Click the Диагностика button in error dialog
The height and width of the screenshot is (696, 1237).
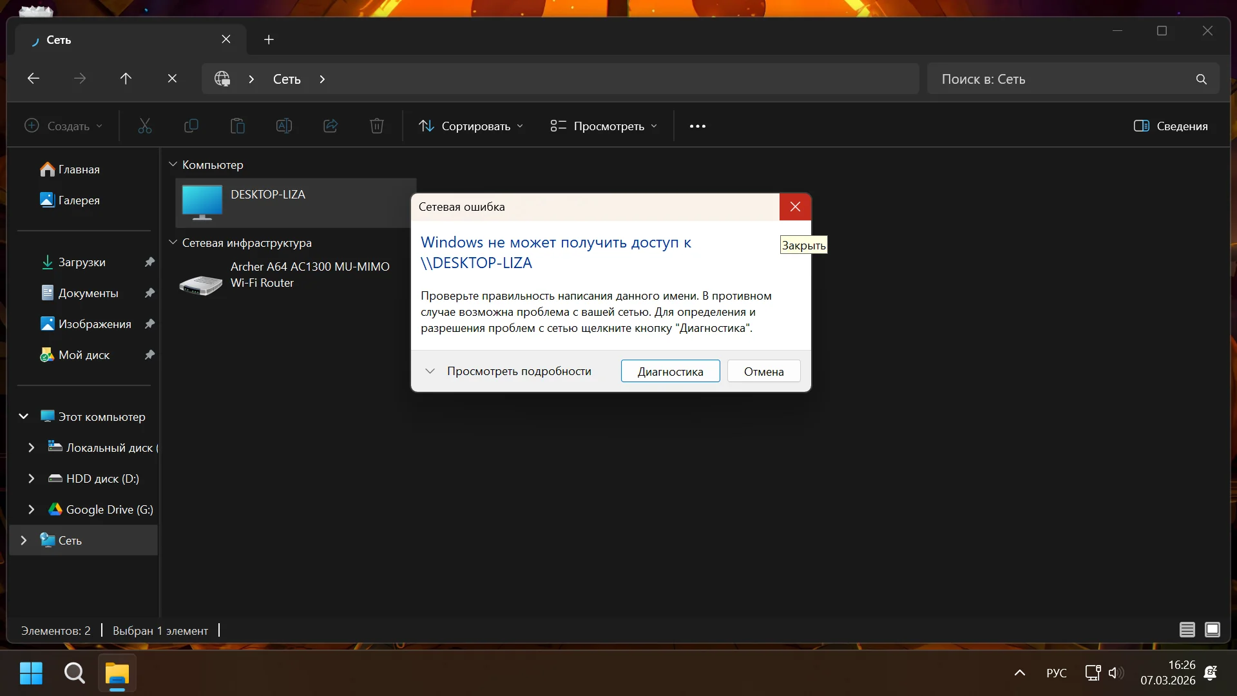[x=670, y=371]
